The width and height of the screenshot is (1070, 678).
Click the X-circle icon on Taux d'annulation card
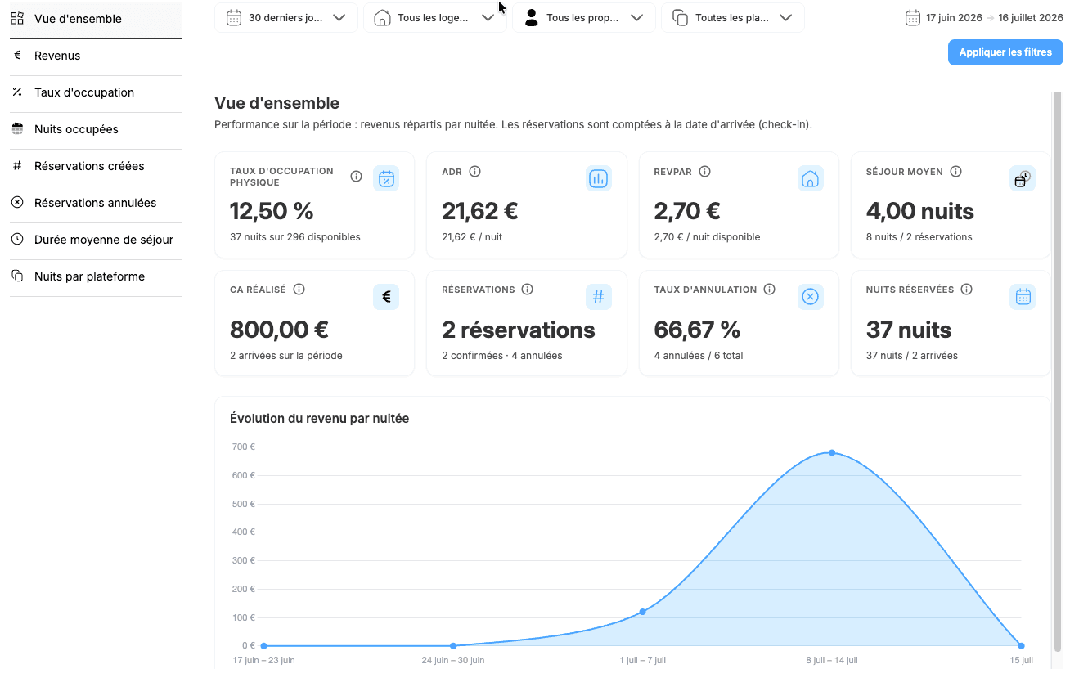pos(811,297)
